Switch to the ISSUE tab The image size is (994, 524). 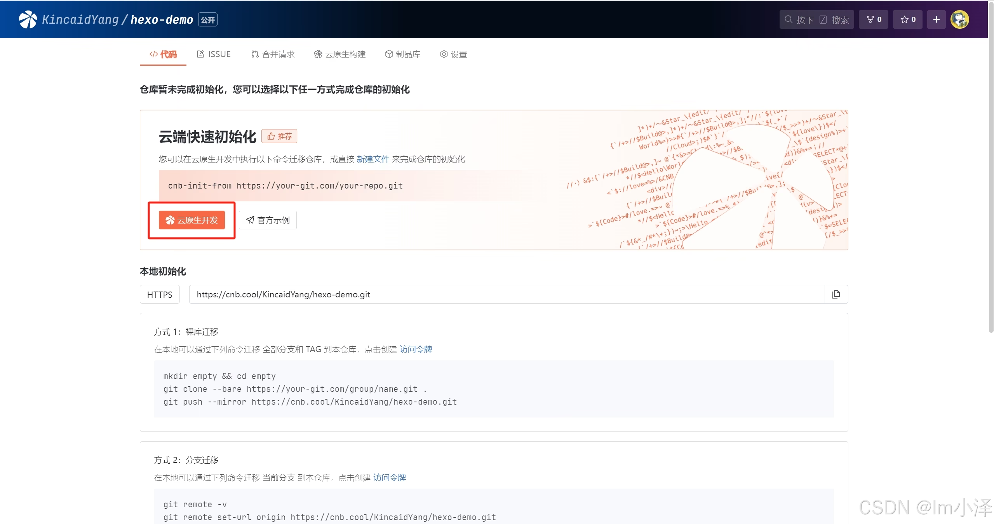(213, 54)
